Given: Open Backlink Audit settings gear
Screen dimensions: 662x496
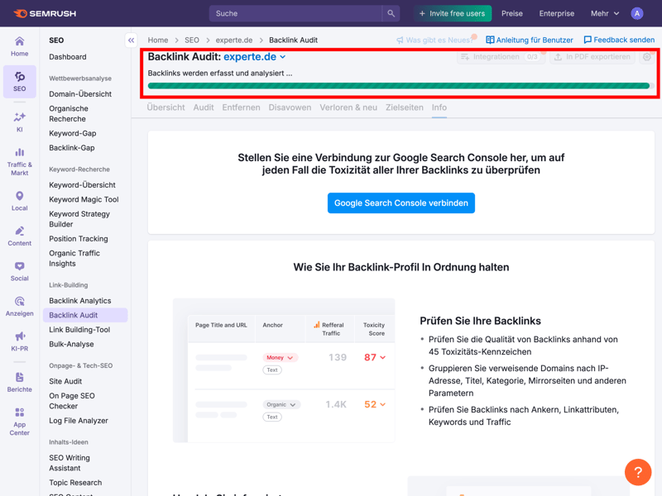Looking at the screenshot, I should pos(647,56).
